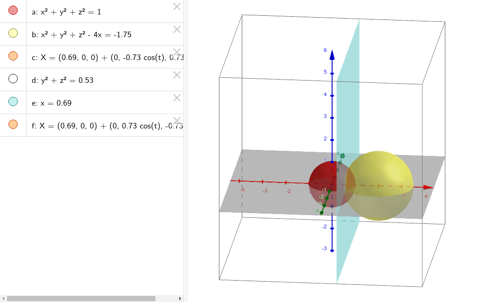Hide yellow sphere b using its yellow circle
The image size is (478, 303).
pos(13,34)
